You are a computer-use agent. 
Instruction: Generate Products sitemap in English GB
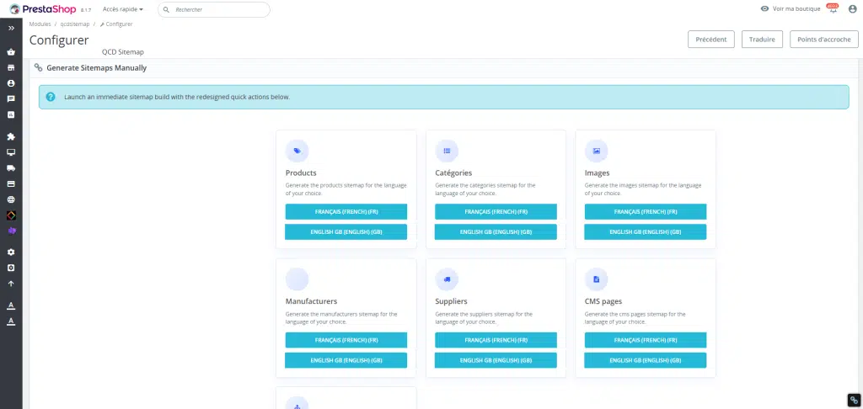(346, 232)
